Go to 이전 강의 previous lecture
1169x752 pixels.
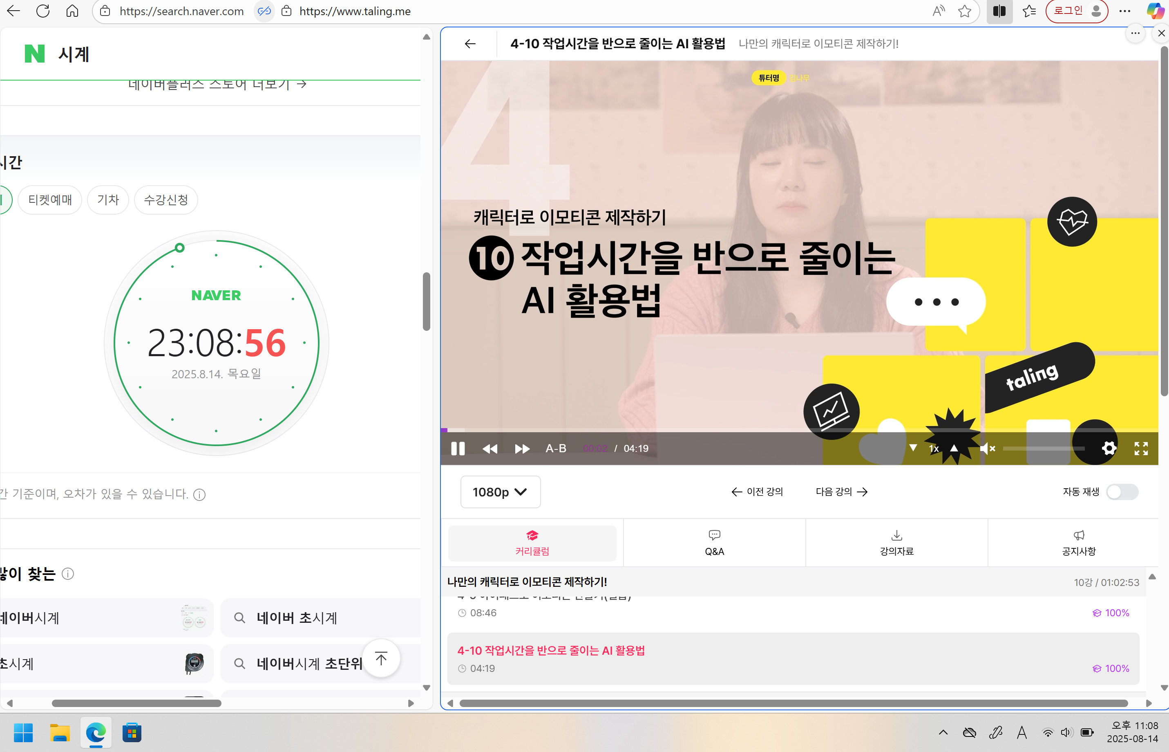[757, 492]
